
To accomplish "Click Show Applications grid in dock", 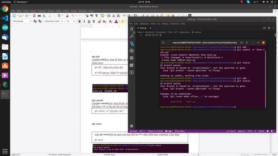I will 5,151.
